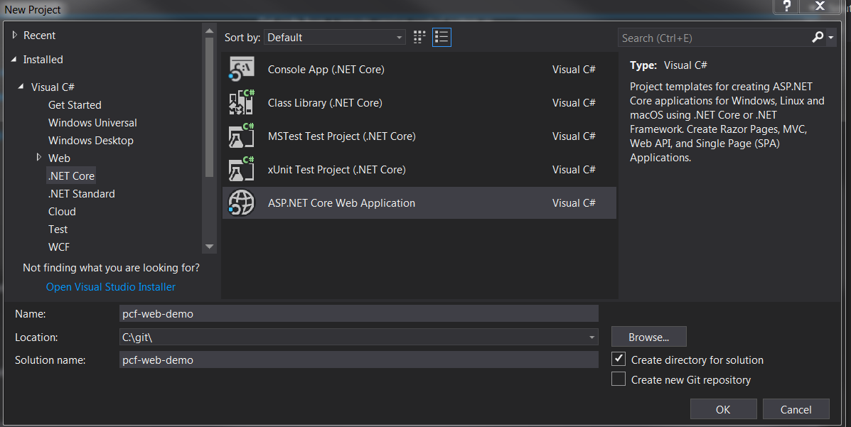The width and height of the screenshot is (851, 427).
Task: Open the Location path dropdown arrow
Action: (592, 337)
